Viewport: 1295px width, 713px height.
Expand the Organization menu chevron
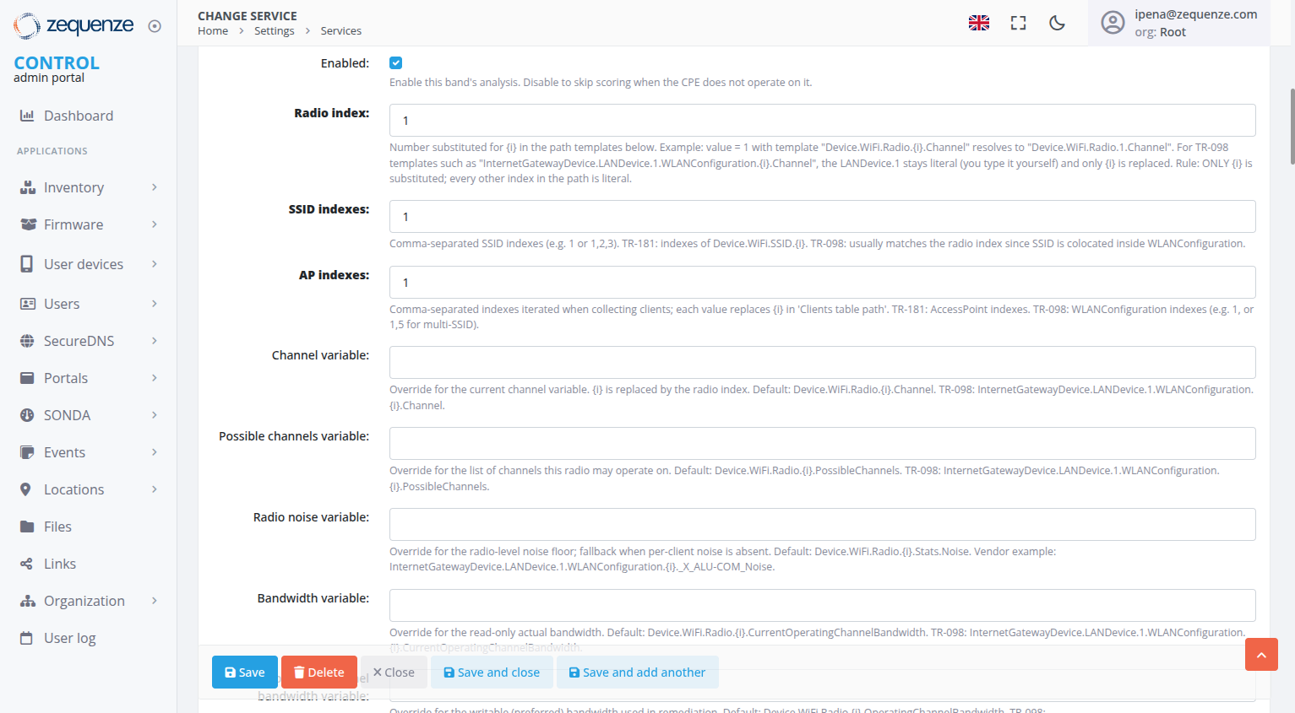point(155,601)
